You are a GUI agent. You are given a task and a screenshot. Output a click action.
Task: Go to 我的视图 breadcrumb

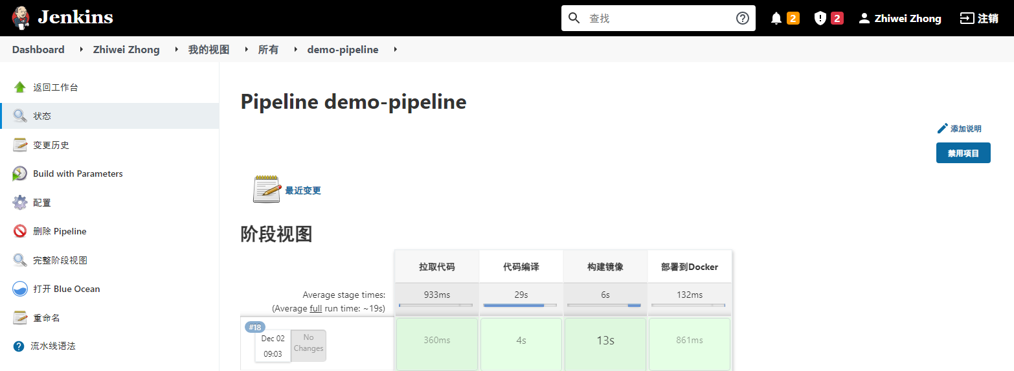[208, 49]
